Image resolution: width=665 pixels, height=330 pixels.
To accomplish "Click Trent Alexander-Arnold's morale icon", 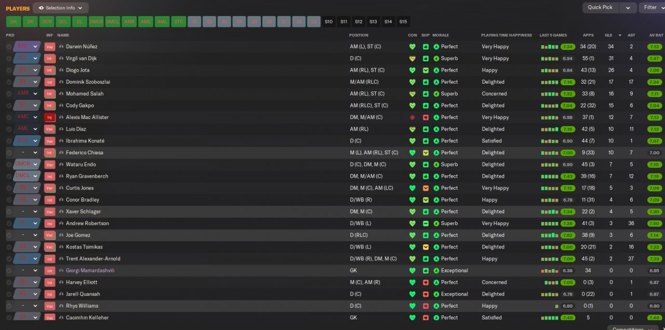I will coord(436,259).
